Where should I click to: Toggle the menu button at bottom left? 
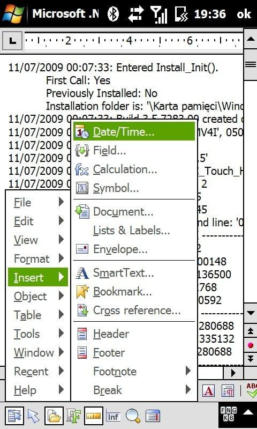tap(14, 416)
